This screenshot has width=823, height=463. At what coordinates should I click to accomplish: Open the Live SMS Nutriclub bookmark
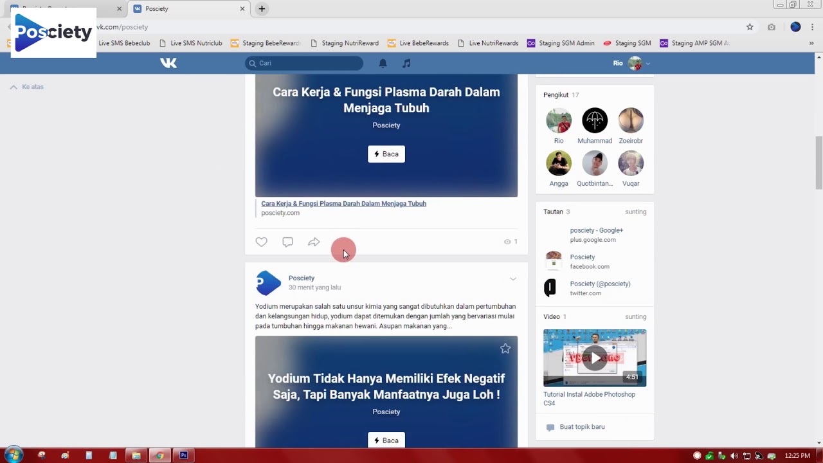(x=190, y=43)
